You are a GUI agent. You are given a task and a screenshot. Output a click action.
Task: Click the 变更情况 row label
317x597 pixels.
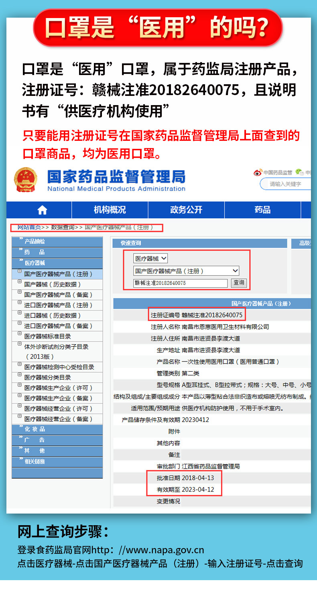[168, 502]
